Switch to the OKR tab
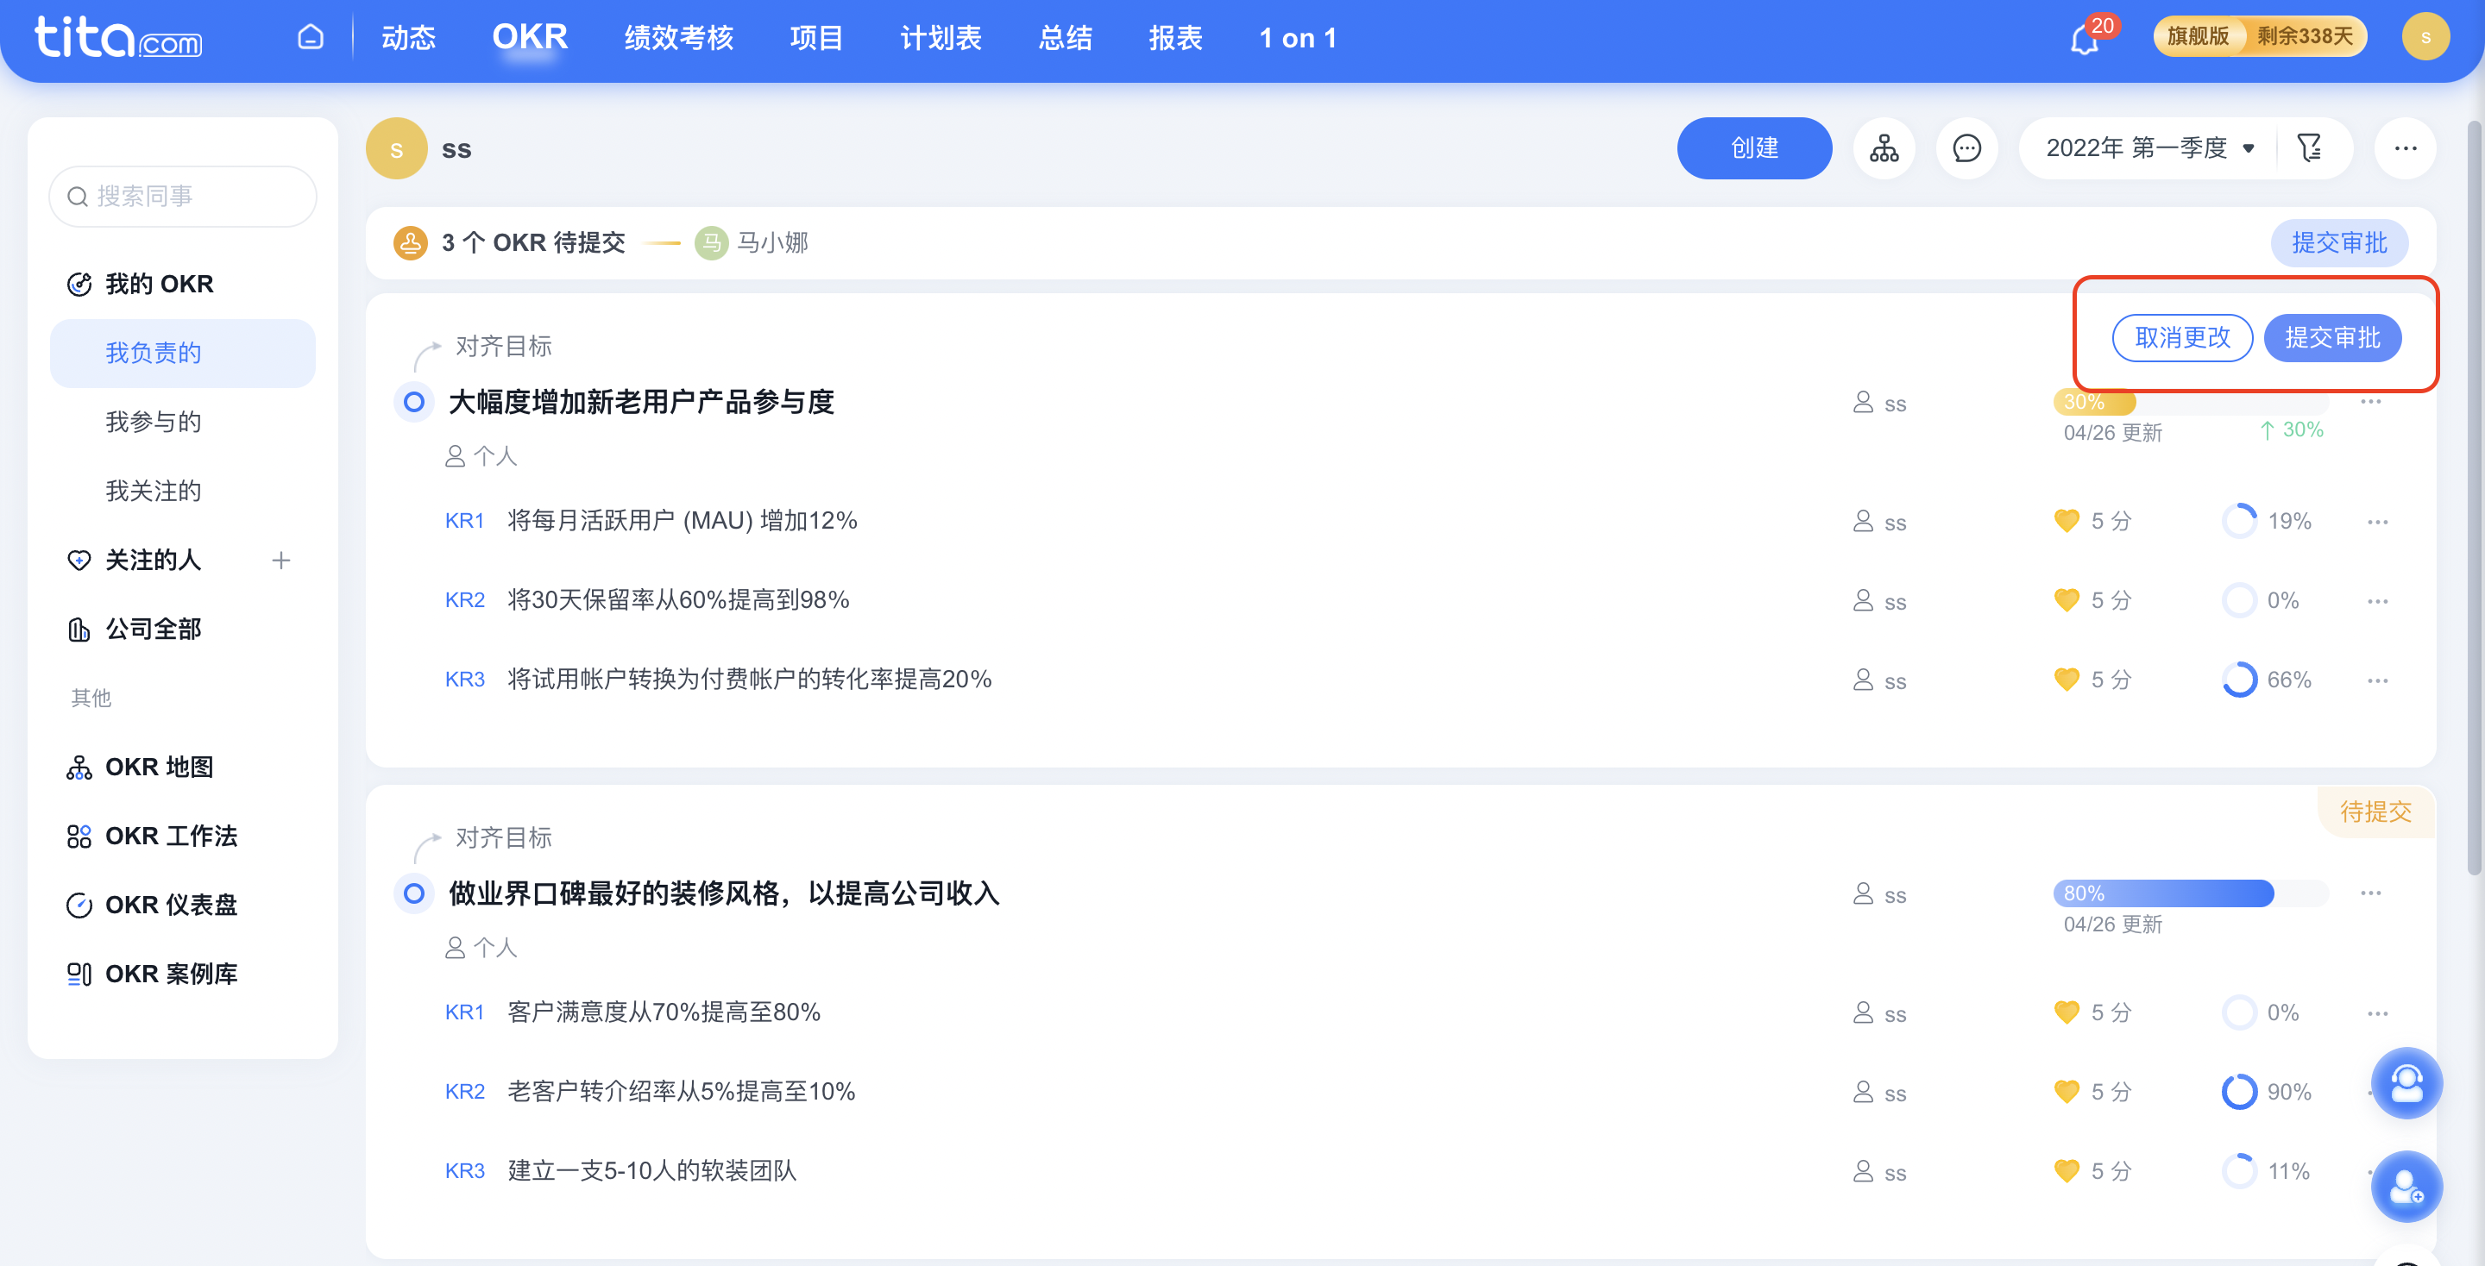 530,38
